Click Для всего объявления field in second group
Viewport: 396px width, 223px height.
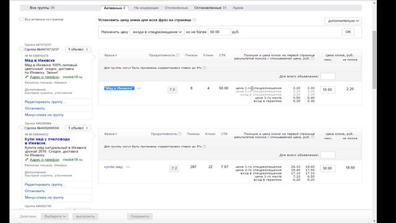328,155
